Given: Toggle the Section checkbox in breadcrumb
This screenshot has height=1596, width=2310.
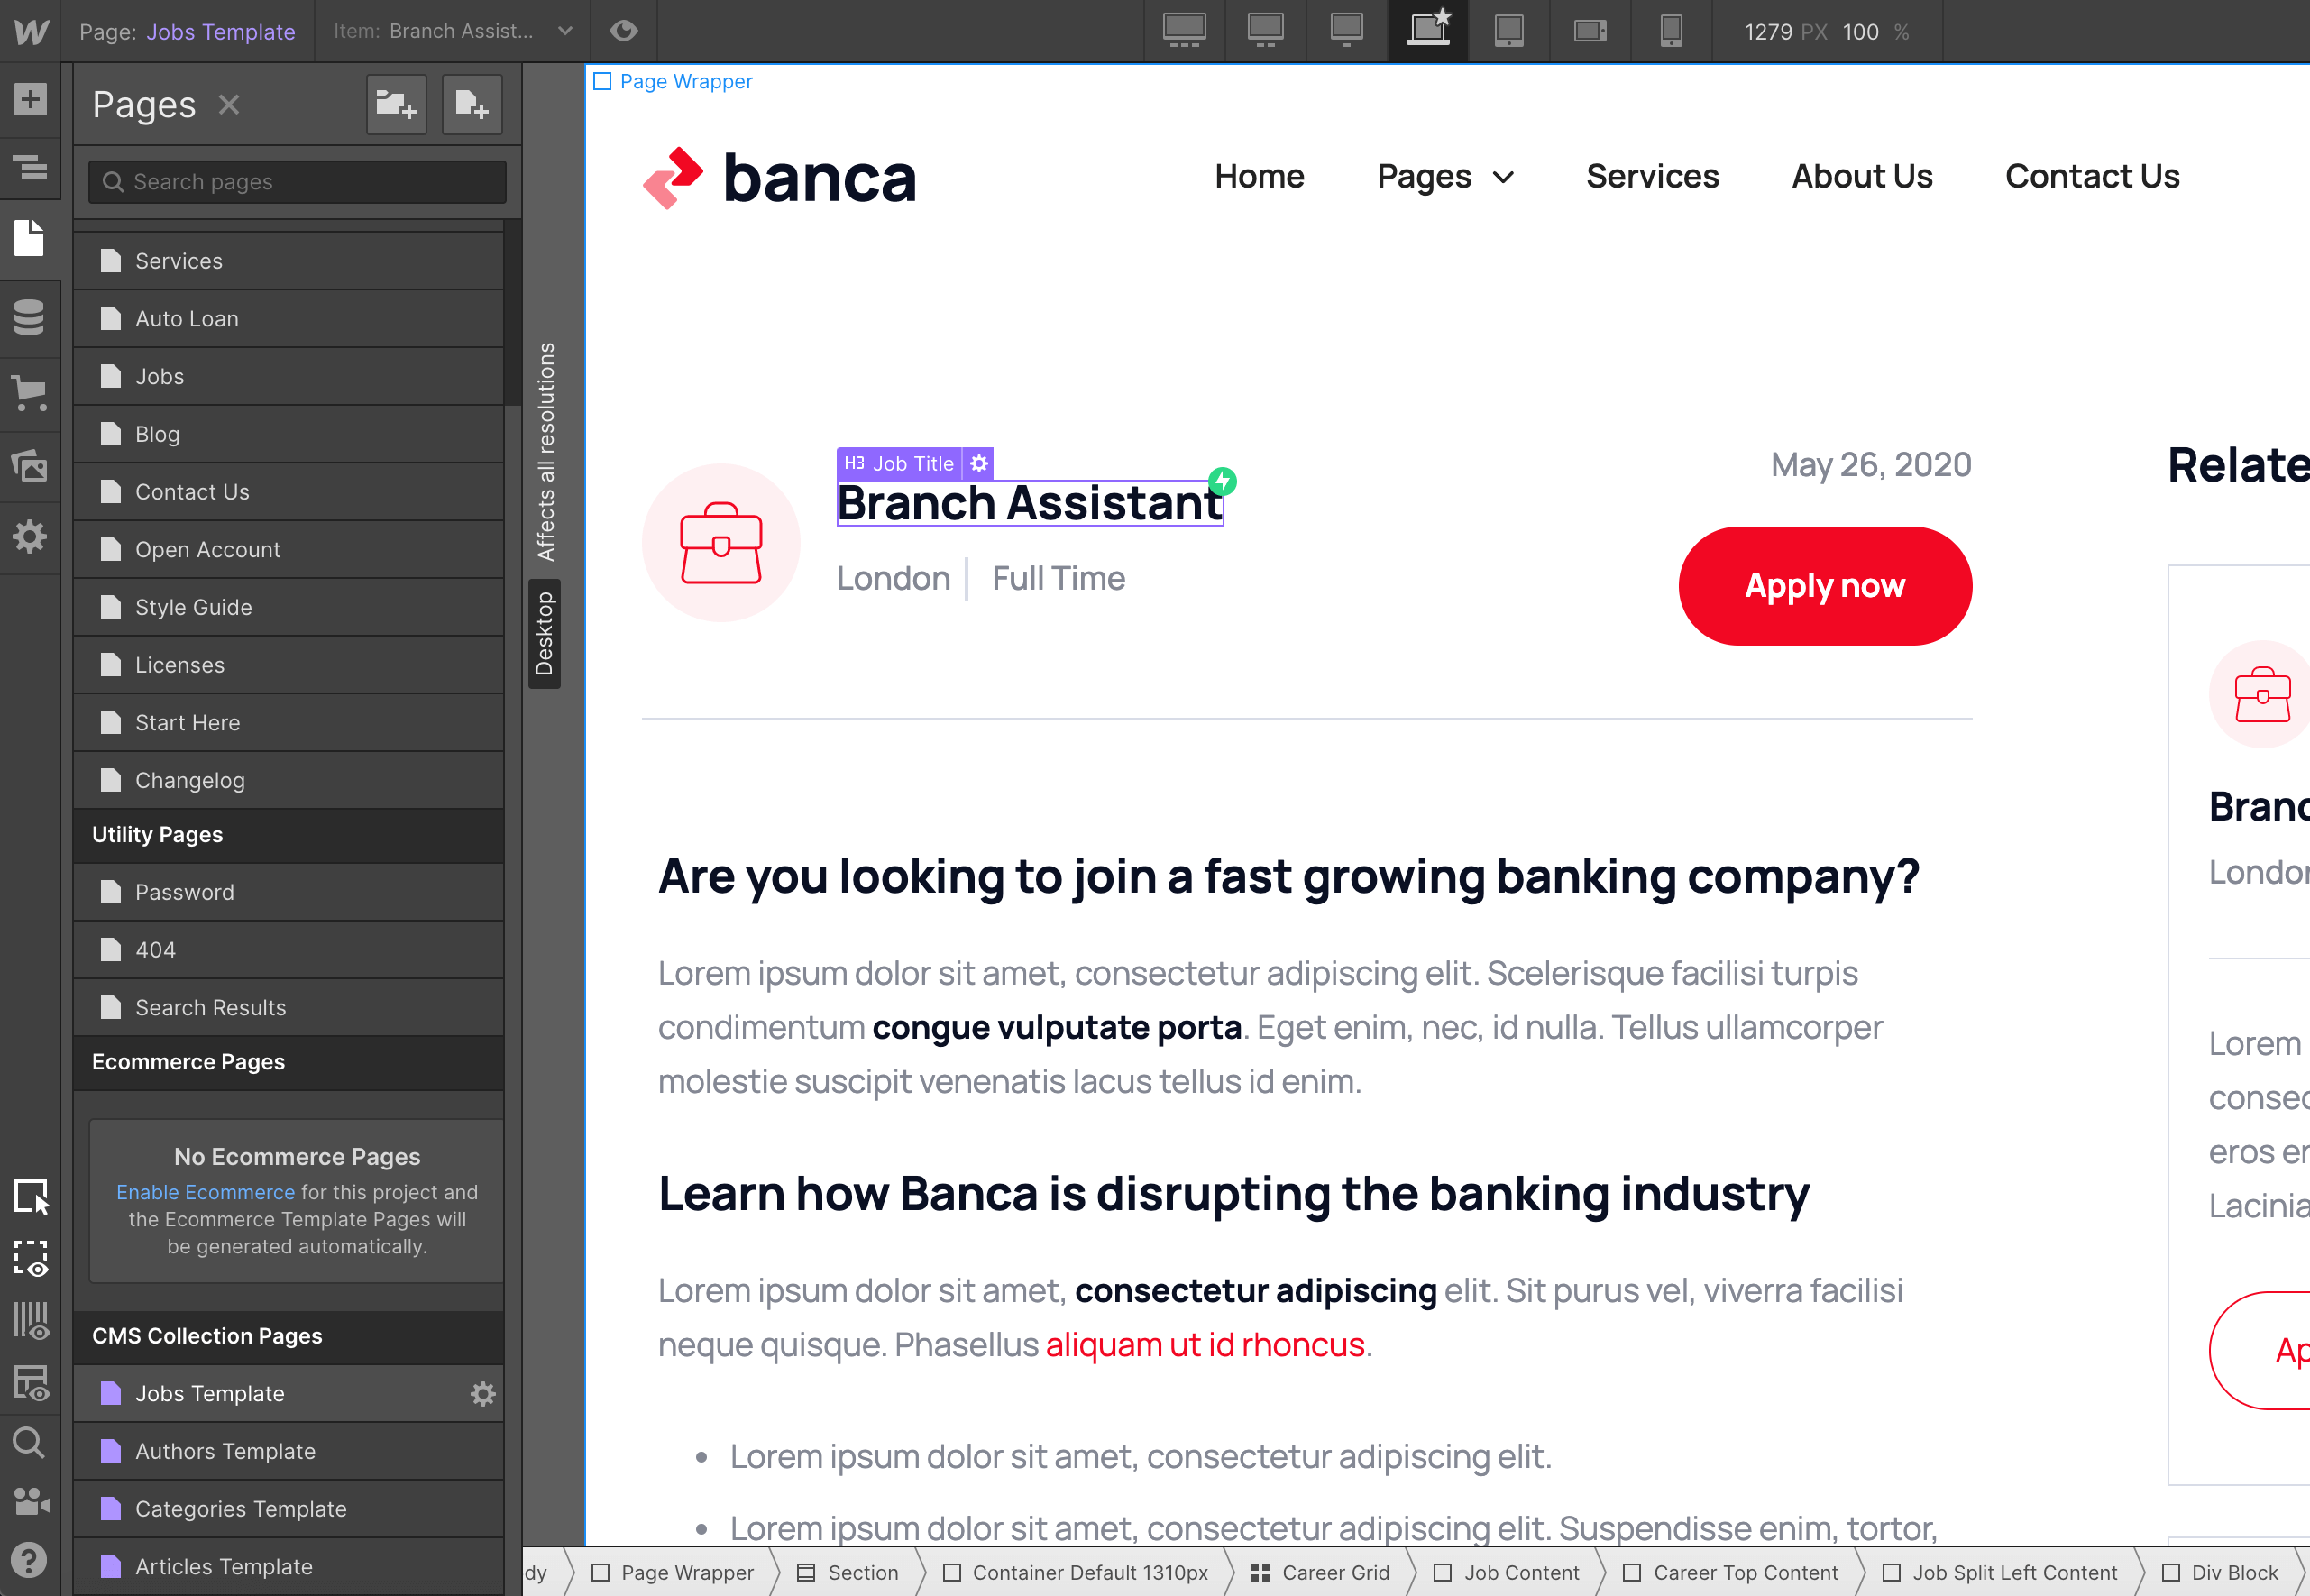Looking at the screenshot, I should pos(802,1572).
